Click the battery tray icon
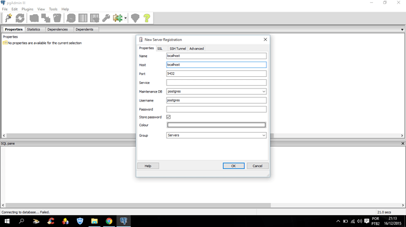 pyautogui.click(x=345, y=221)
